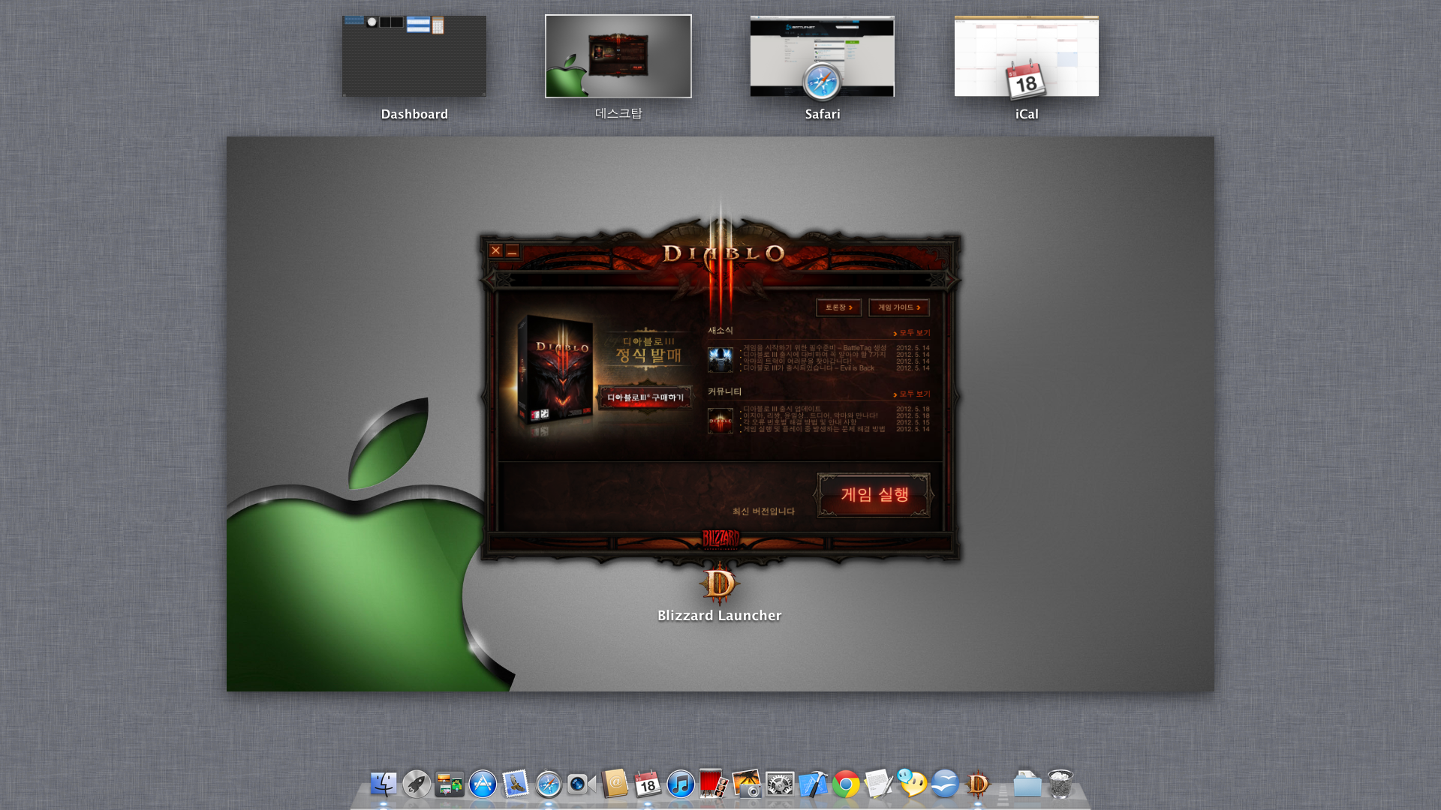Launch Xcode hammer icon in dock
This screenshot has width=1441, height=810.
[813, 784]
